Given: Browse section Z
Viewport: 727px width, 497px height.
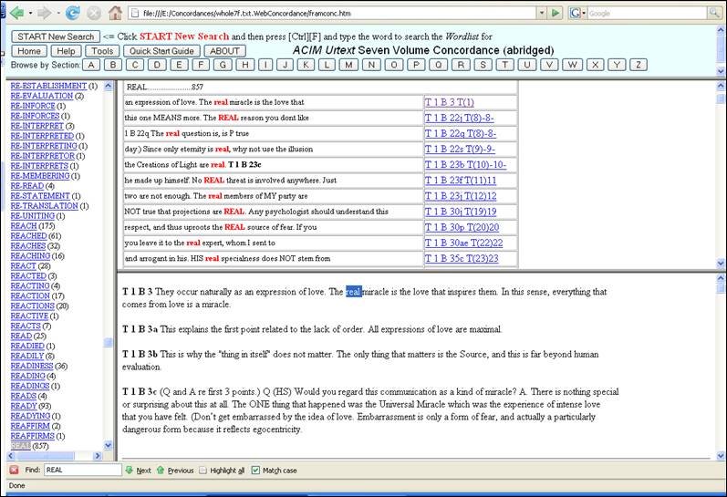Looking at the screenshot, I should pyautogui.click(x=639, y=65).
